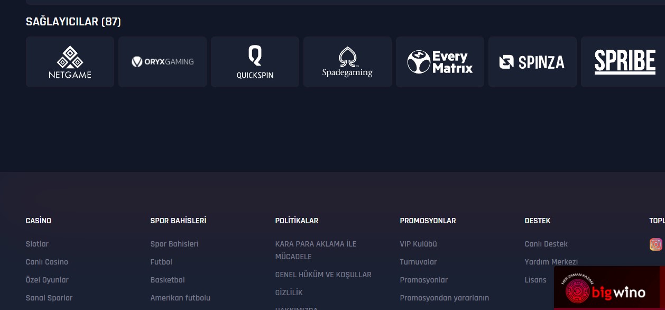Open Canlı Destek support link
665x310 pixels.
[546, 244]
